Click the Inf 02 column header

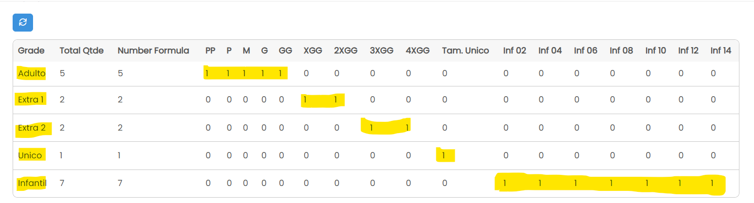pos(514,51)
